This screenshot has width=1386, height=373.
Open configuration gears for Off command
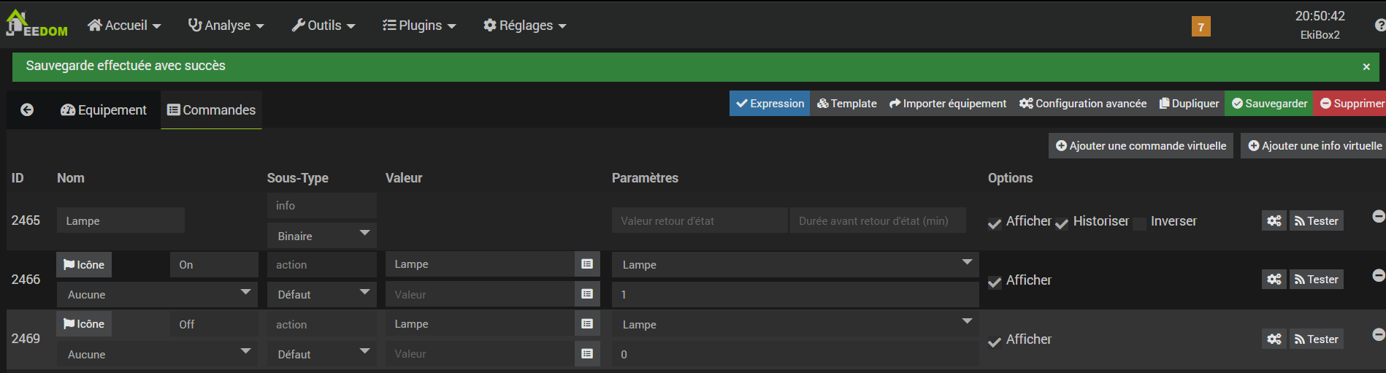tap(1274, 339)
